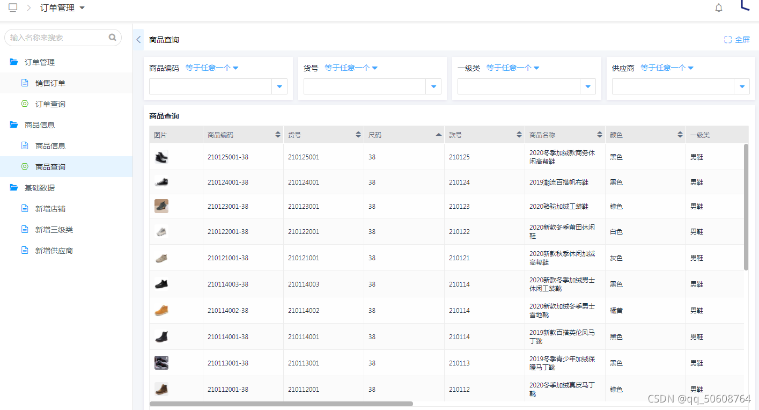The height and width of the screenshot is (410, 759).
Task: Click the 销售订单 document icon
Action: click(25, 83)
